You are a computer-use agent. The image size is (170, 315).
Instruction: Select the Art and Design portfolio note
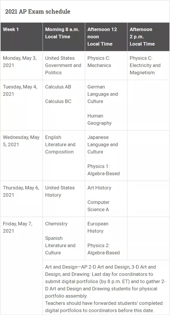pos(105,289)
